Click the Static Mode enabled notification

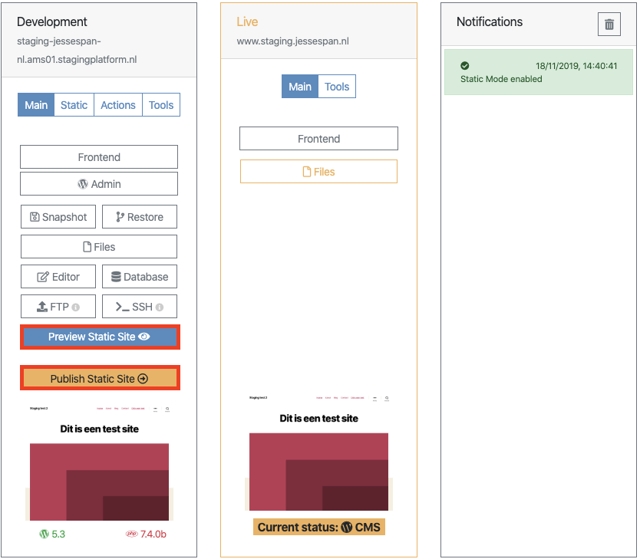coord(539,72)
